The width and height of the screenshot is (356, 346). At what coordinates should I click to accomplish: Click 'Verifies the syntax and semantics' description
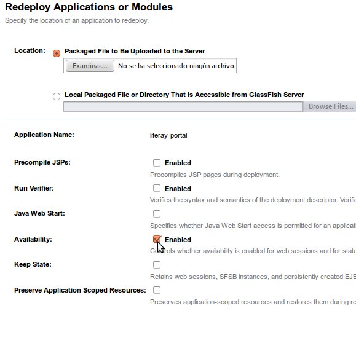(253, 200)
